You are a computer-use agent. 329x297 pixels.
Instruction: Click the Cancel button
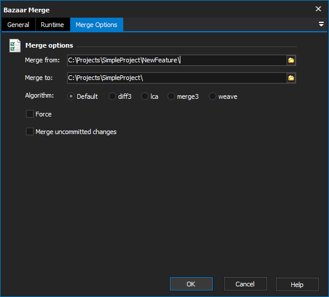coord(245,284)
